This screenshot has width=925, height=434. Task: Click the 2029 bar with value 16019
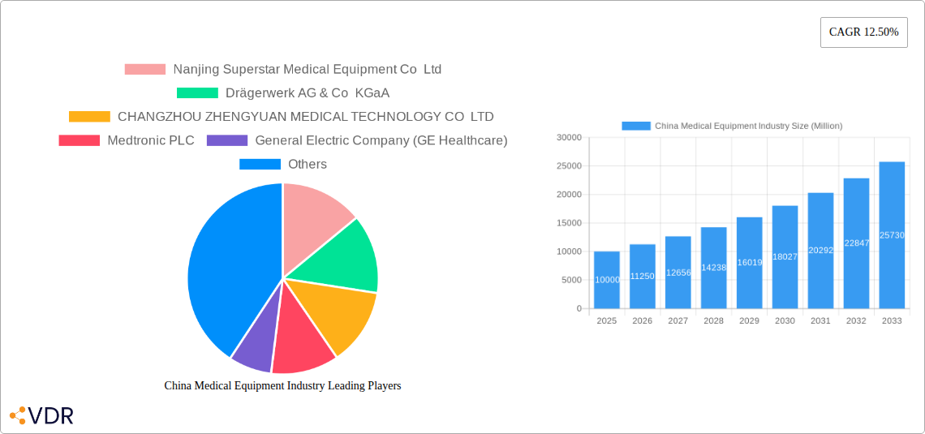749,263
